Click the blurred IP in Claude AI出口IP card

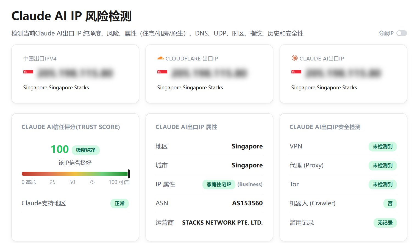pyautogui.click(x=343, y=73)
